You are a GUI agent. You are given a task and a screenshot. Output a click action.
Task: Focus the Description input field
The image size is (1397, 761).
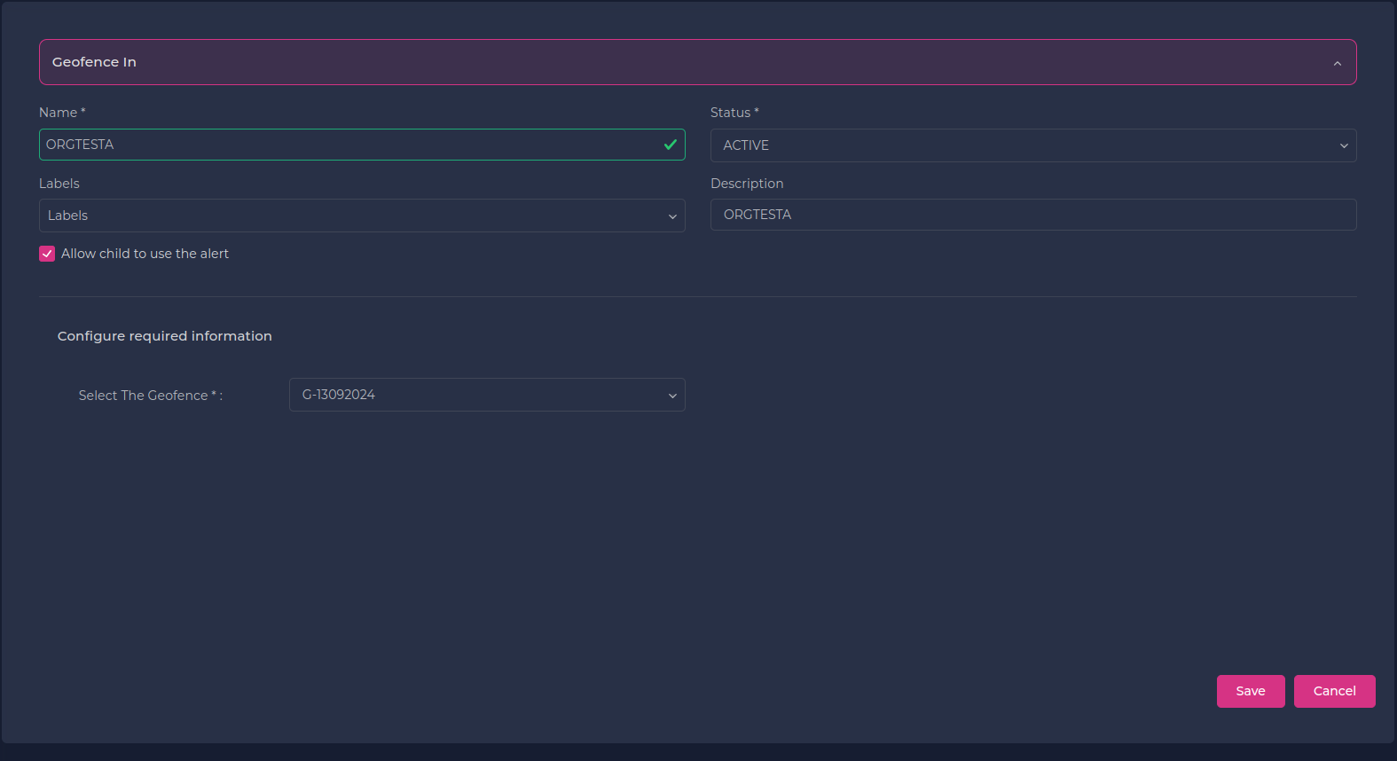click(x=1032, y=215)
